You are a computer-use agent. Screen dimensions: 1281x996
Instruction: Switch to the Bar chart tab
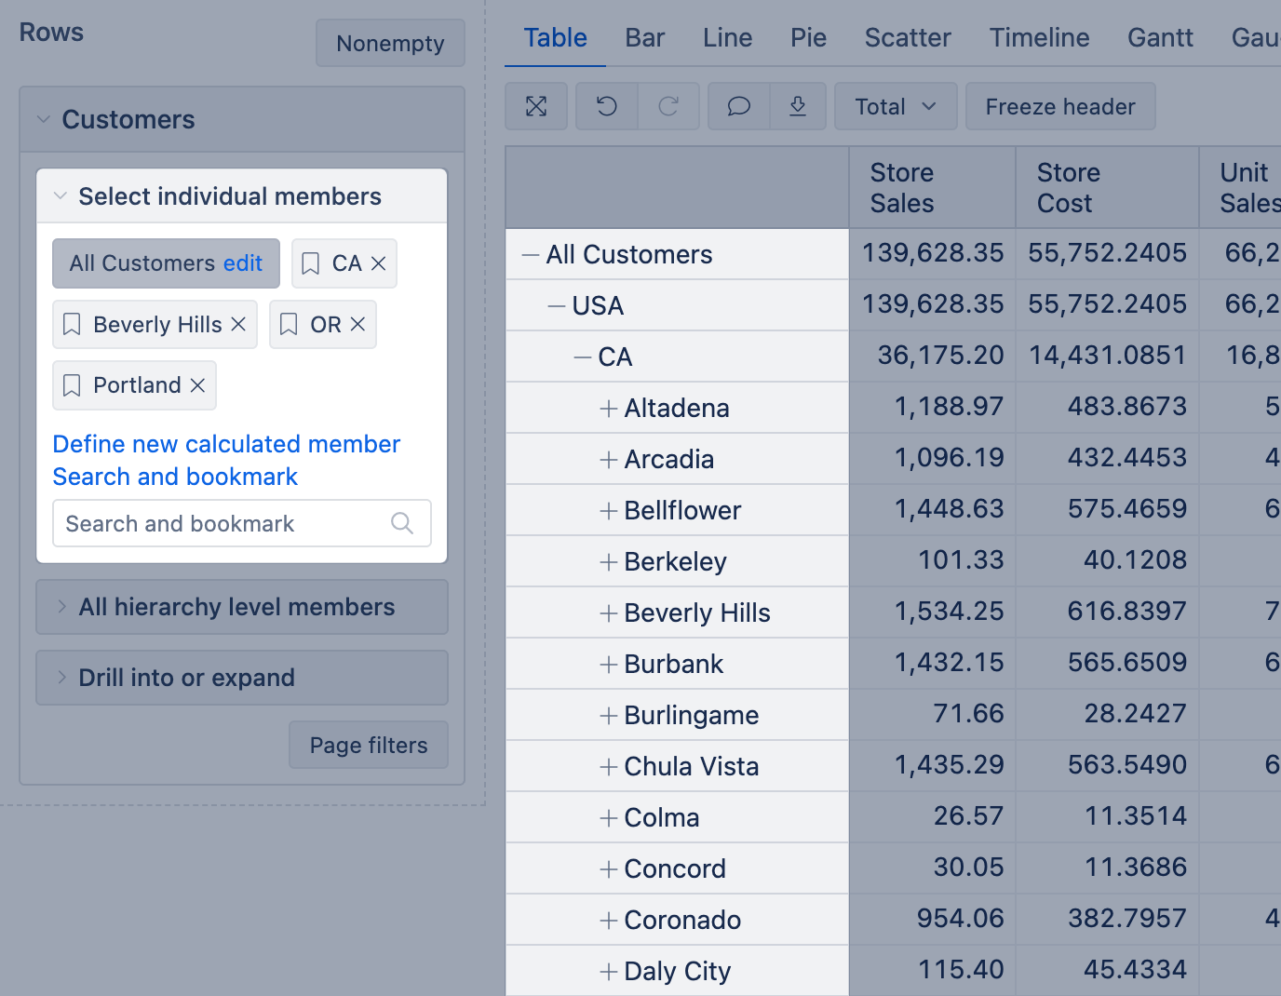pos(644,38)
